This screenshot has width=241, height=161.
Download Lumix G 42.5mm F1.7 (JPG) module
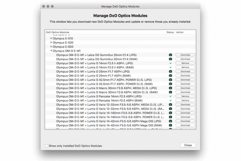point(185,80)
